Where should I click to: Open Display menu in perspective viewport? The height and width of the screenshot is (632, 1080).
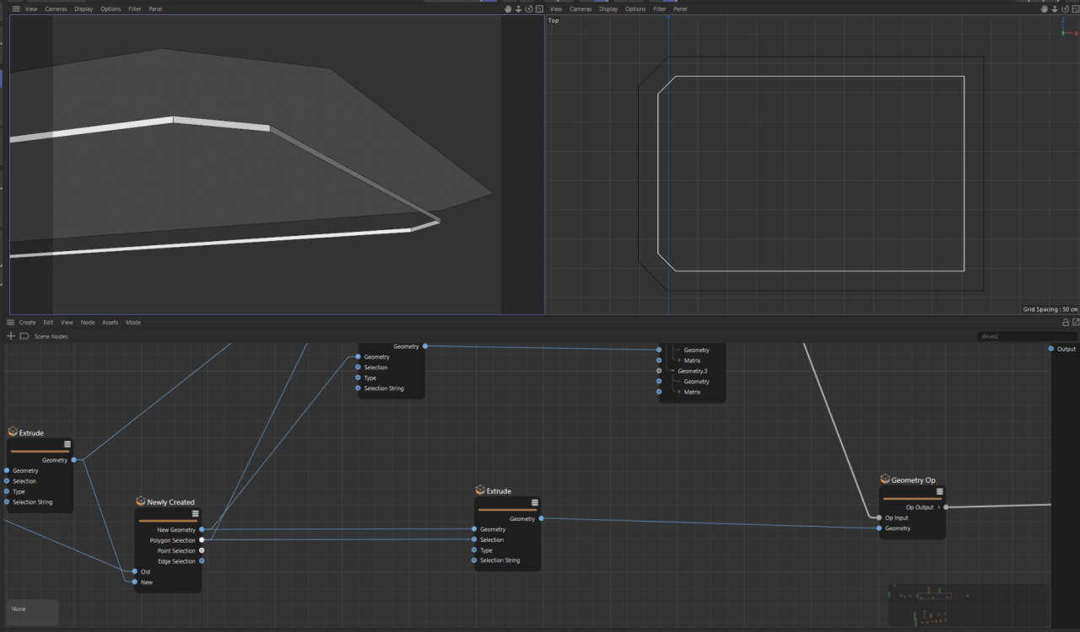tap(84, 8)
